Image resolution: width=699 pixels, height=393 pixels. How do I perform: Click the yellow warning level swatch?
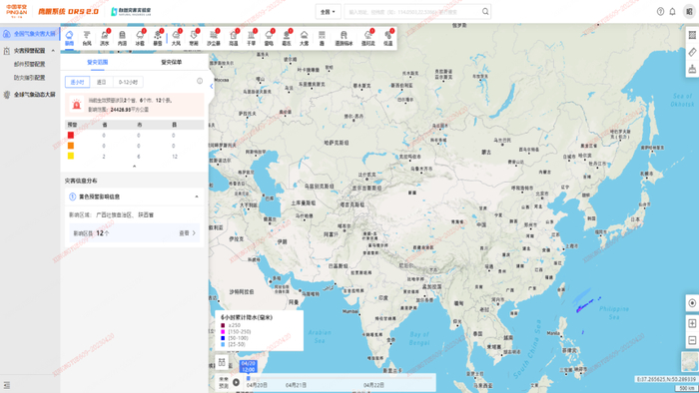coord(71,156)
